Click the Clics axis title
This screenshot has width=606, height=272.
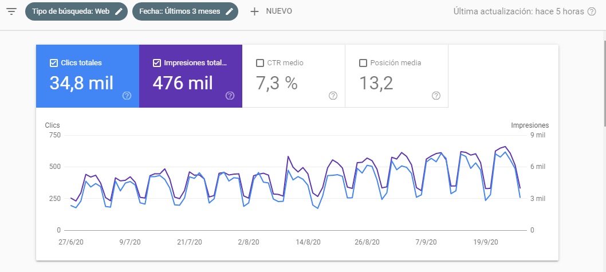point(53,125)
